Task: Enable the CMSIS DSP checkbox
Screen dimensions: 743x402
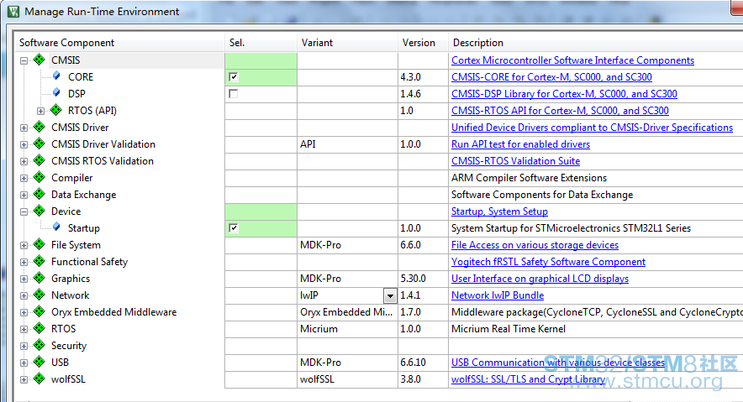Action: pos(233,94)
